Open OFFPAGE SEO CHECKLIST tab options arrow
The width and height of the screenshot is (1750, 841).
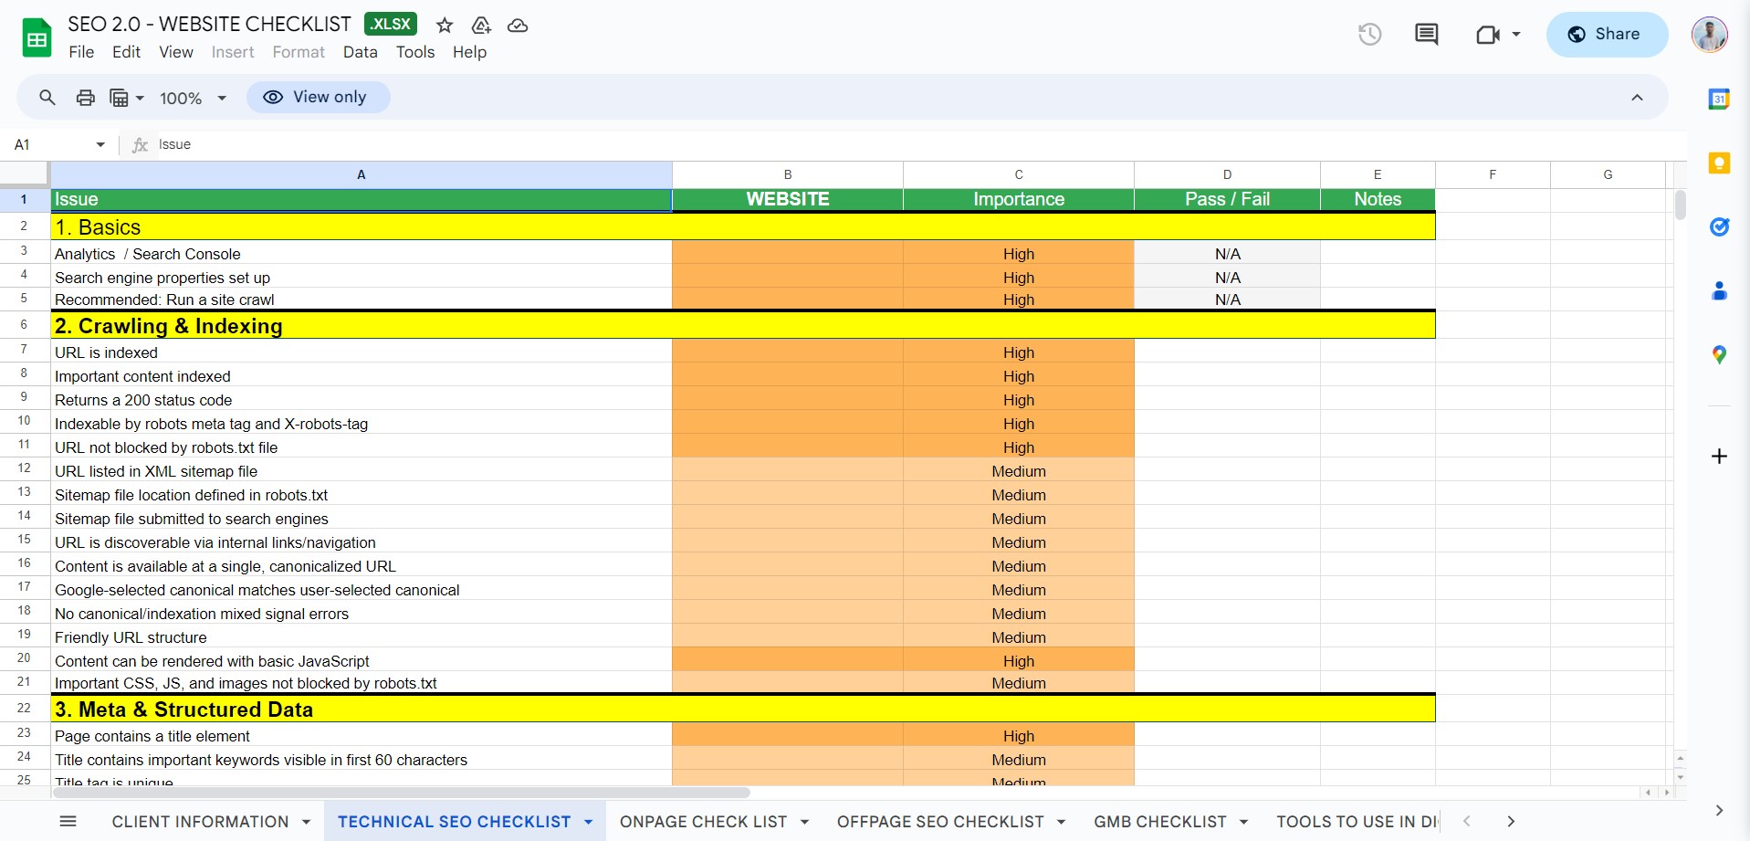(x=1061, y=822)
